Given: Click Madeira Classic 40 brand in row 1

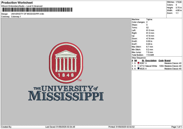Looking at the screenshot, I should [173, 63].
